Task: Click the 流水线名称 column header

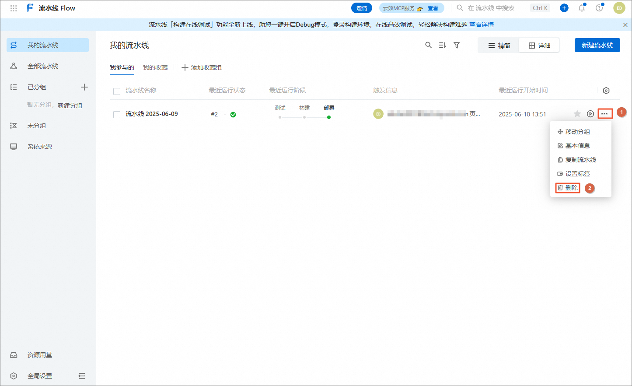Action: 141,90
